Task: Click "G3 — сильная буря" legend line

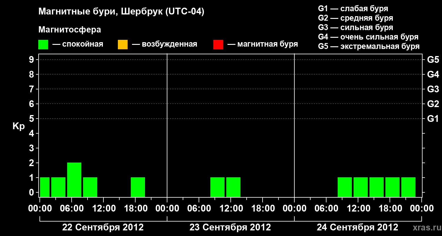Action: pos(355,27)
